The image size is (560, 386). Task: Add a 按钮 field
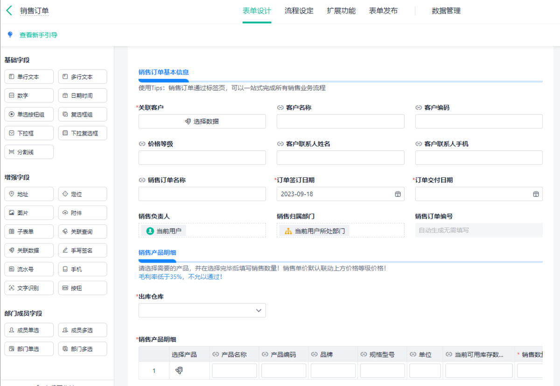[83, 288]
